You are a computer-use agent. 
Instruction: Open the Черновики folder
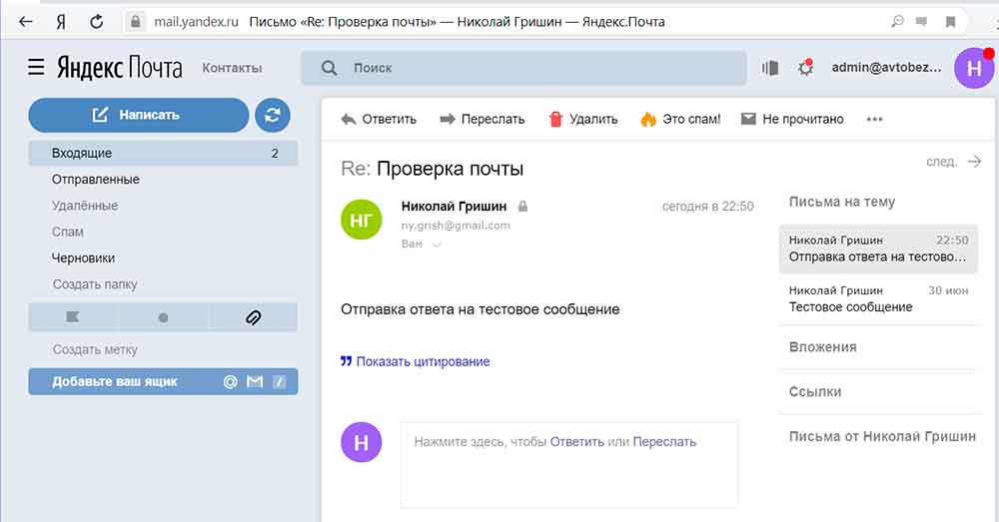click(83, 258)
